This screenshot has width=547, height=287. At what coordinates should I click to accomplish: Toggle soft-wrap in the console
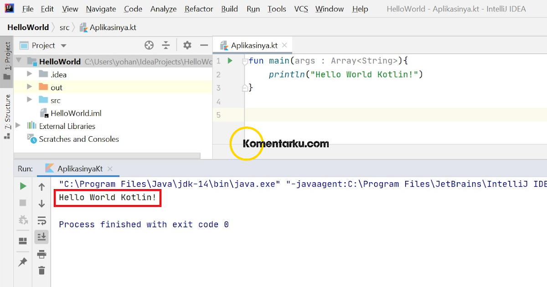(x=41, y=220)
